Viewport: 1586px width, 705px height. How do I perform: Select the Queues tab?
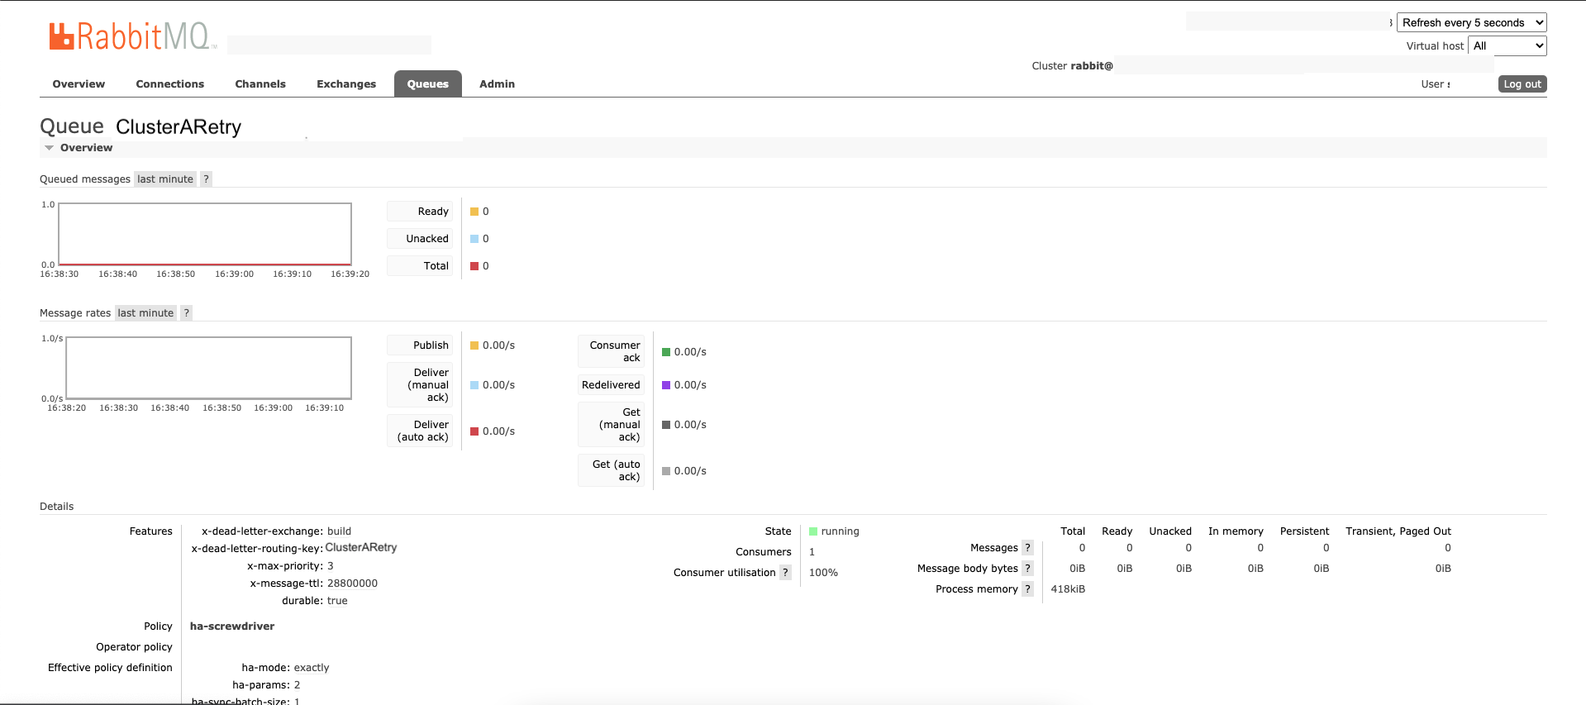[428, 84]
